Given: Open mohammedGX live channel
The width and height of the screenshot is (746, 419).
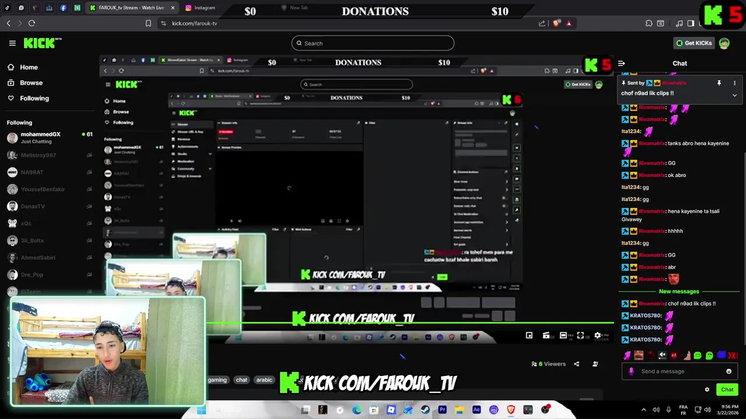Looking at the screenshot, I should click(x=50, y=137).
